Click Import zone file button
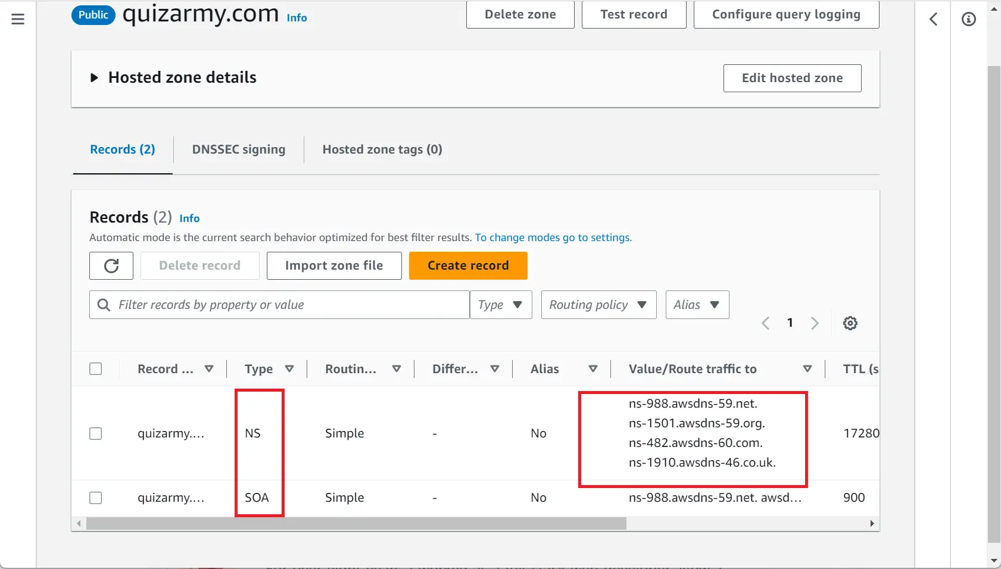The image size is (1001, 569). 334,265
